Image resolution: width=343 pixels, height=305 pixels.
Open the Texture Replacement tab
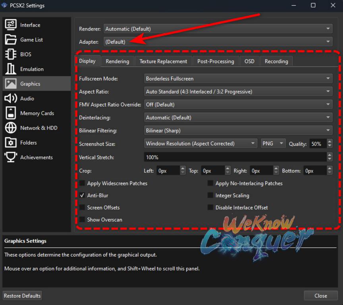click(163, 61)
